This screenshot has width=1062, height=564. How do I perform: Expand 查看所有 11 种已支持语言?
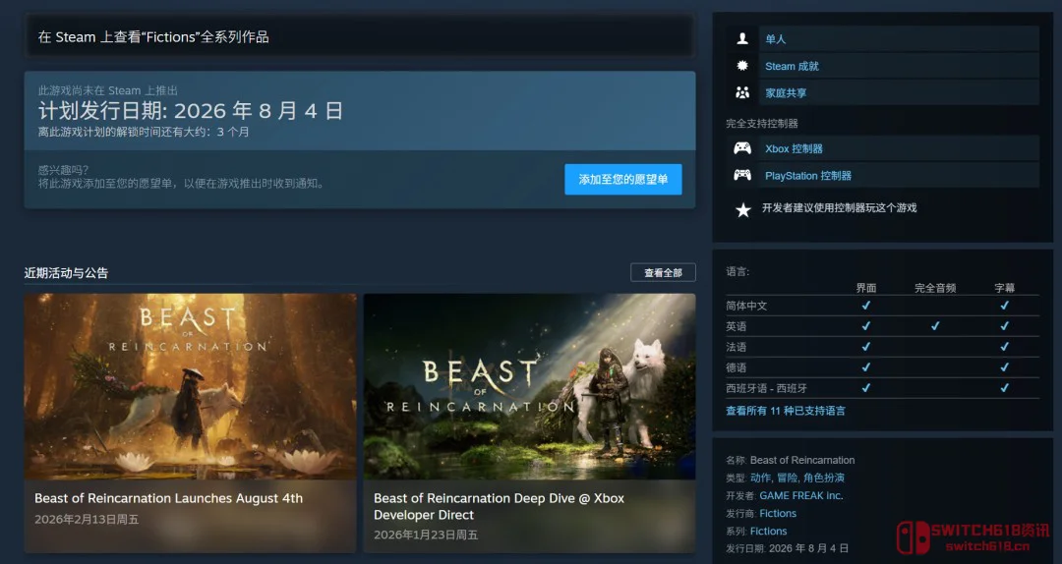(786, 411)
